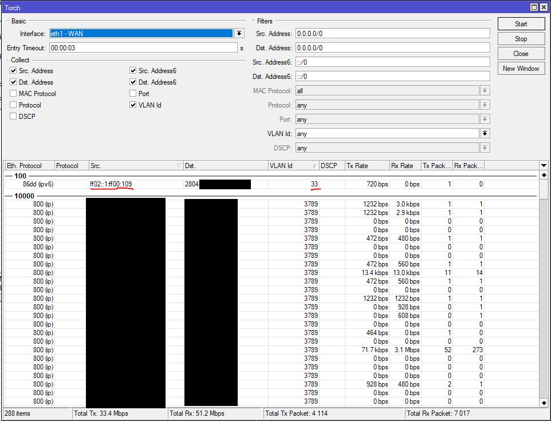Click the Src. Address6 filter field
551x422 pixels.
pyautogui.click(x=392, y=62)
